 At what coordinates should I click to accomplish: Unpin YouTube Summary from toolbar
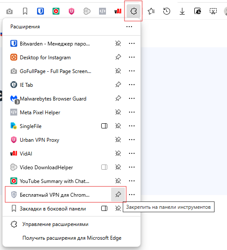tap(118, 181)
